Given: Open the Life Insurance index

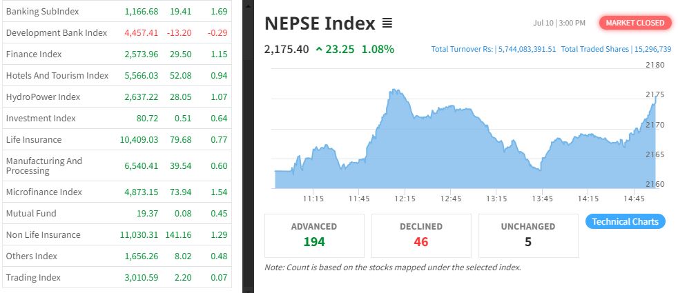Looking at the screenshot, I should click(x=33, y=139).
